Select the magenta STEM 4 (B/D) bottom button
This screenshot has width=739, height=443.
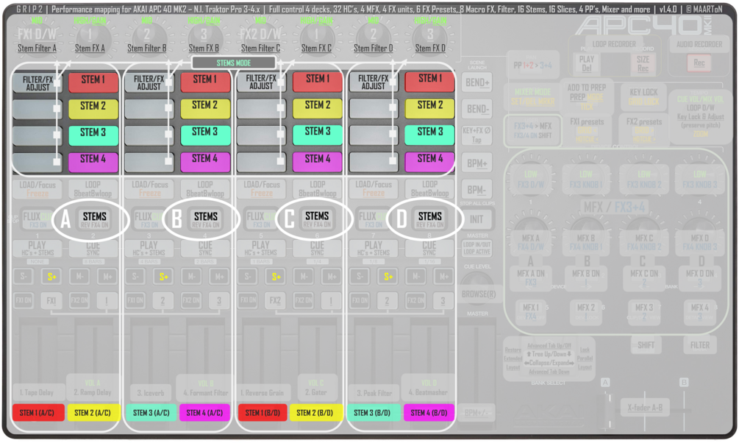pos(429,412)
